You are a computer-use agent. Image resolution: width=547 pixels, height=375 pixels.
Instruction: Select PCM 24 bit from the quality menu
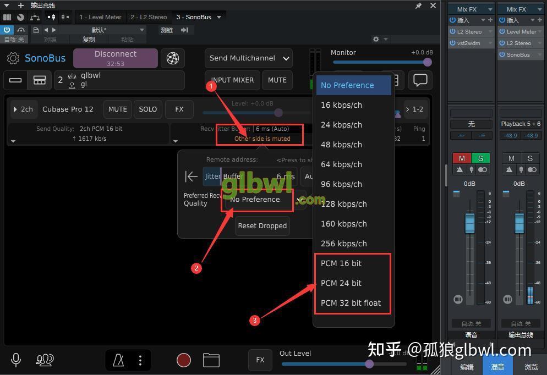click(x=341, y=283)
